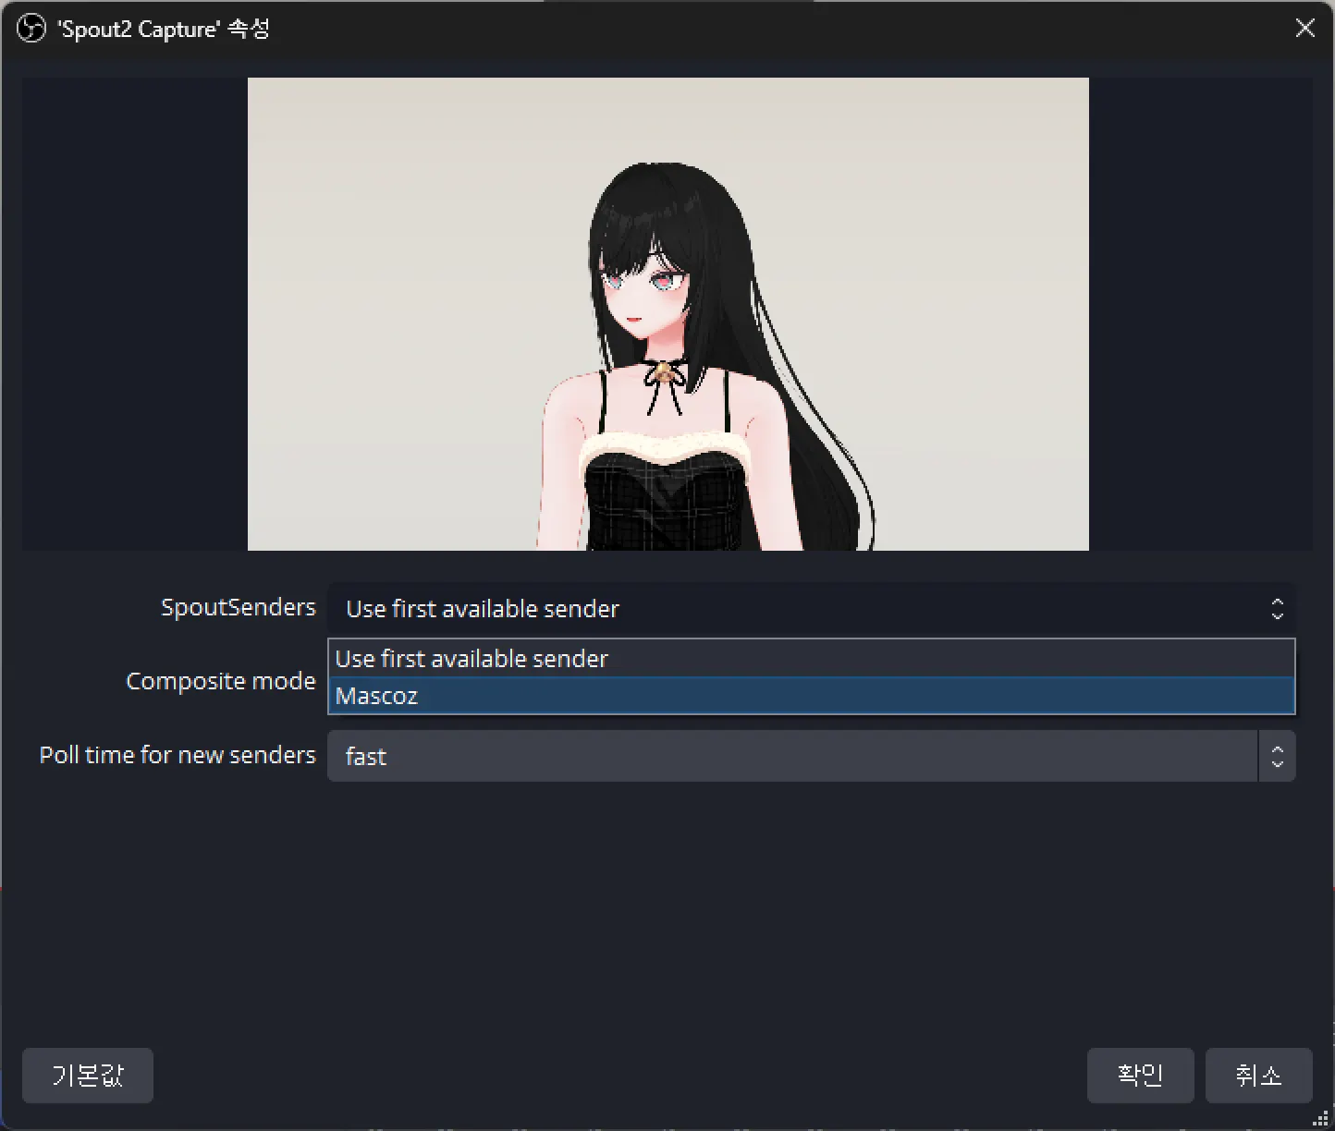The height and width of the screenshot is (1131, 1335).
Task: Open the SpoutSenders dropdown
Action: (x=811, y=609)
